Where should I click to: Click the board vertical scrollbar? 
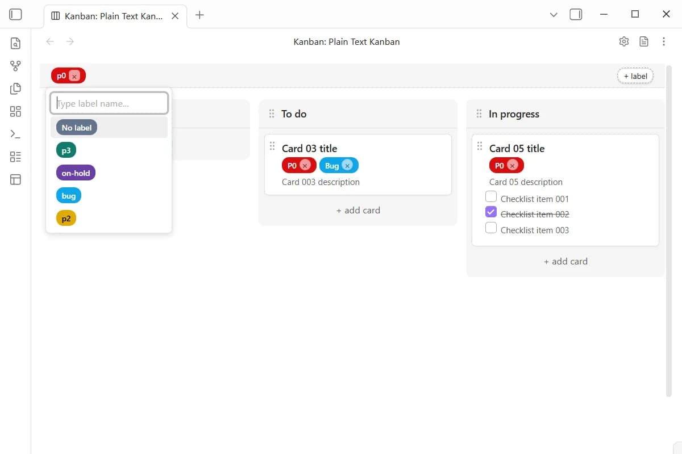tap(669, 232)
